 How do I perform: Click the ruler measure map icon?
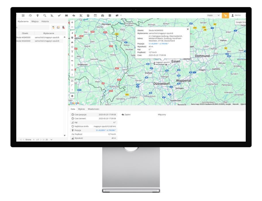click(72, 85)
